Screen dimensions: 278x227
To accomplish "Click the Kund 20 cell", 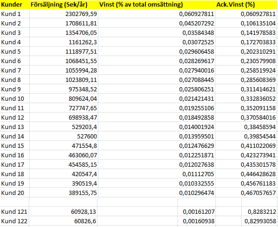I will tap(15, 193).
